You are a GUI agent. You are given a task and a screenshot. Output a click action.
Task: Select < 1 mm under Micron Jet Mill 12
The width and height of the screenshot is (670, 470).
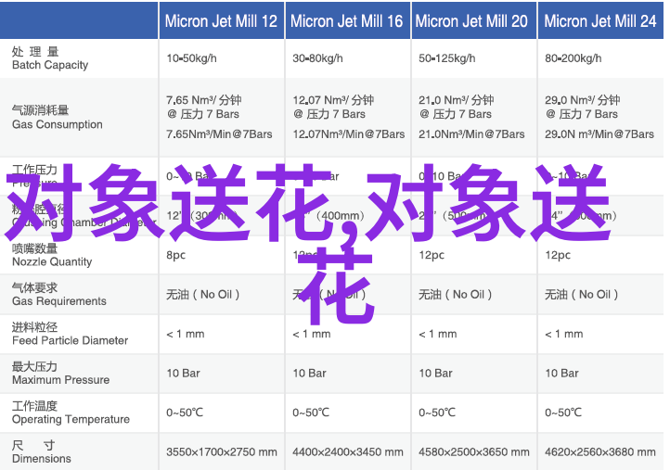pos(186,334)
